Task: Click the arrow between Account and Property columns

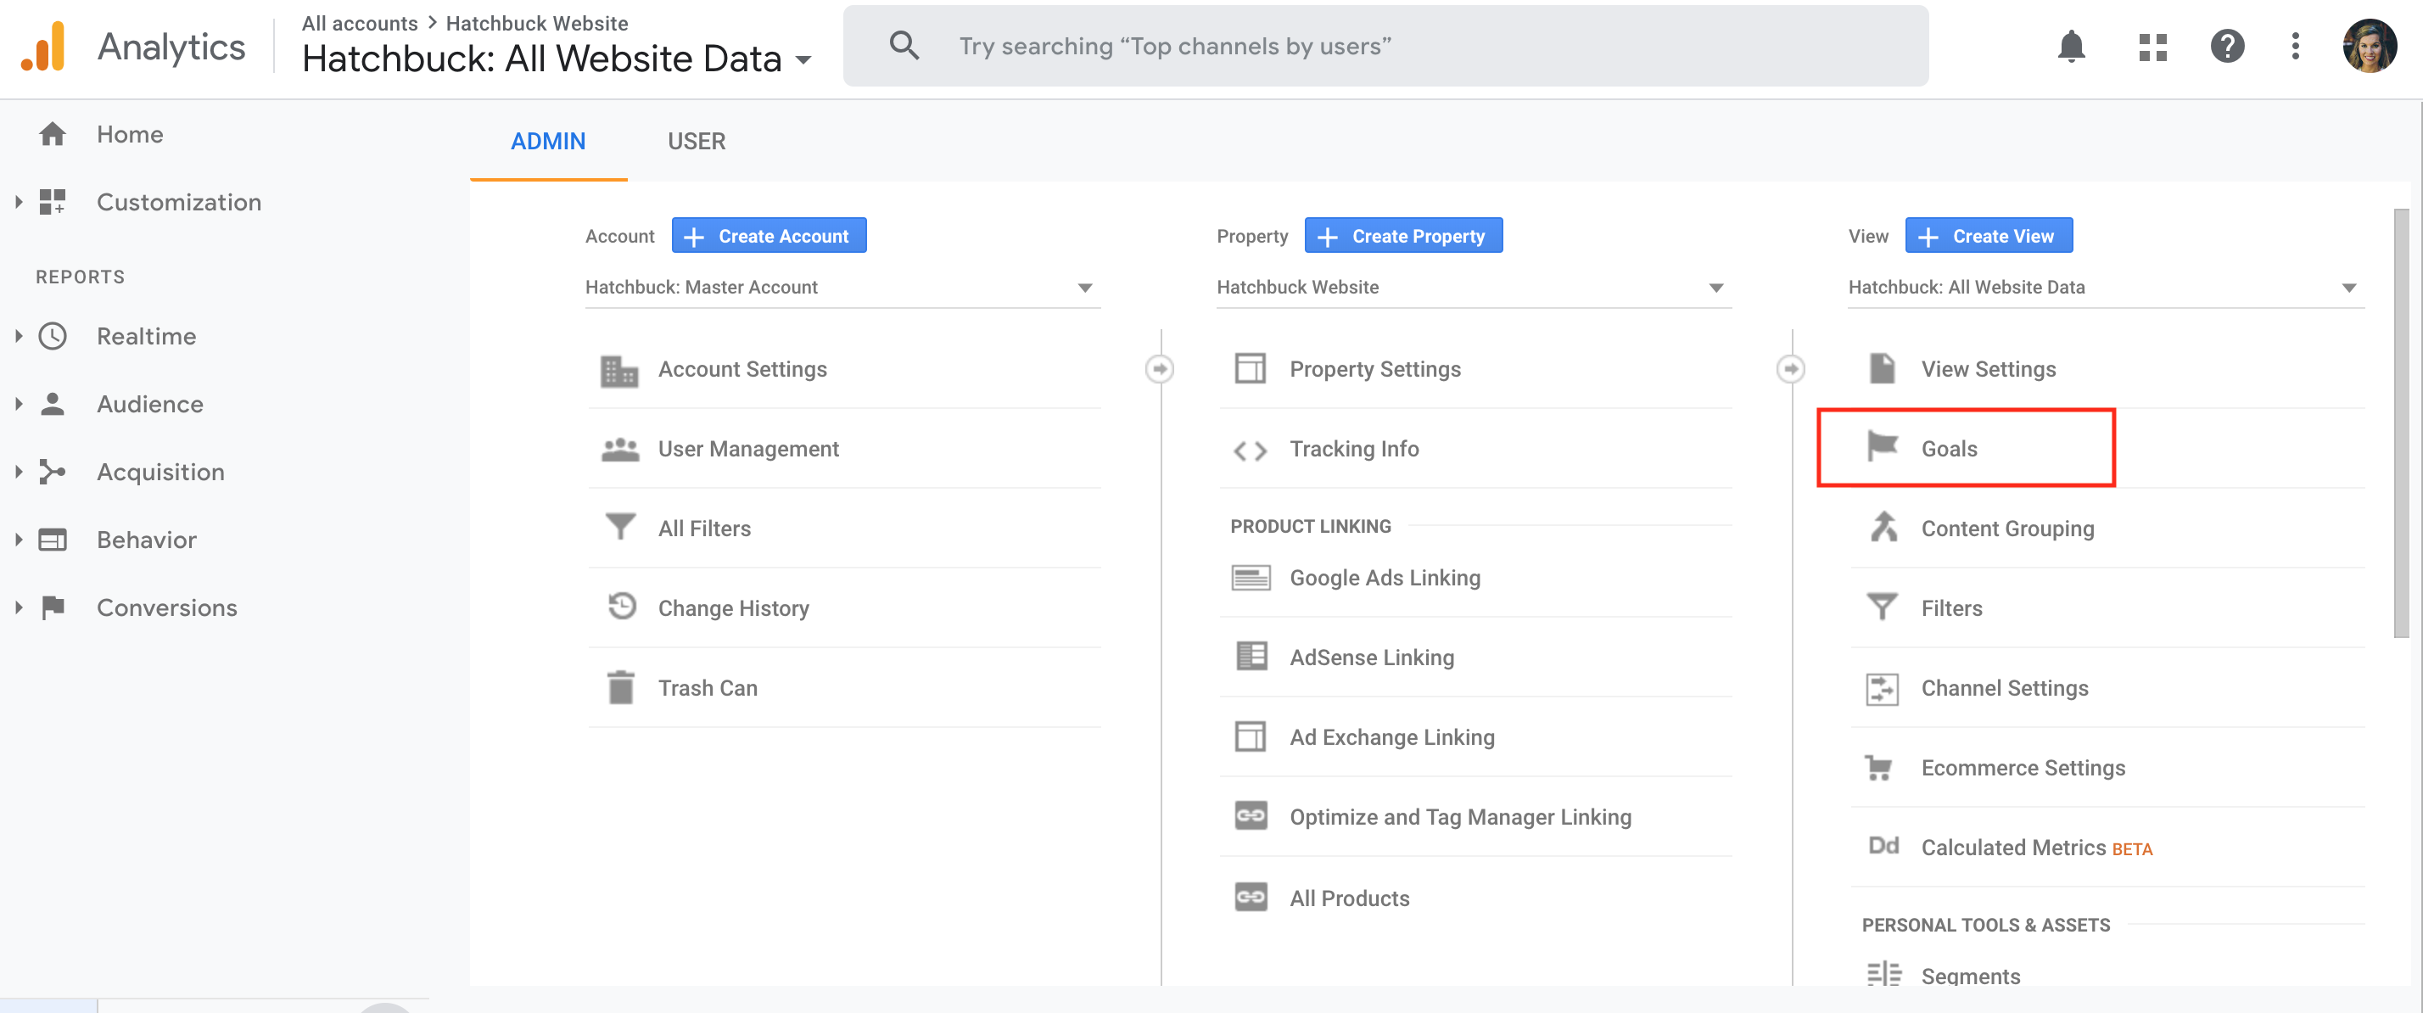Action: (x=1160, y=369)
